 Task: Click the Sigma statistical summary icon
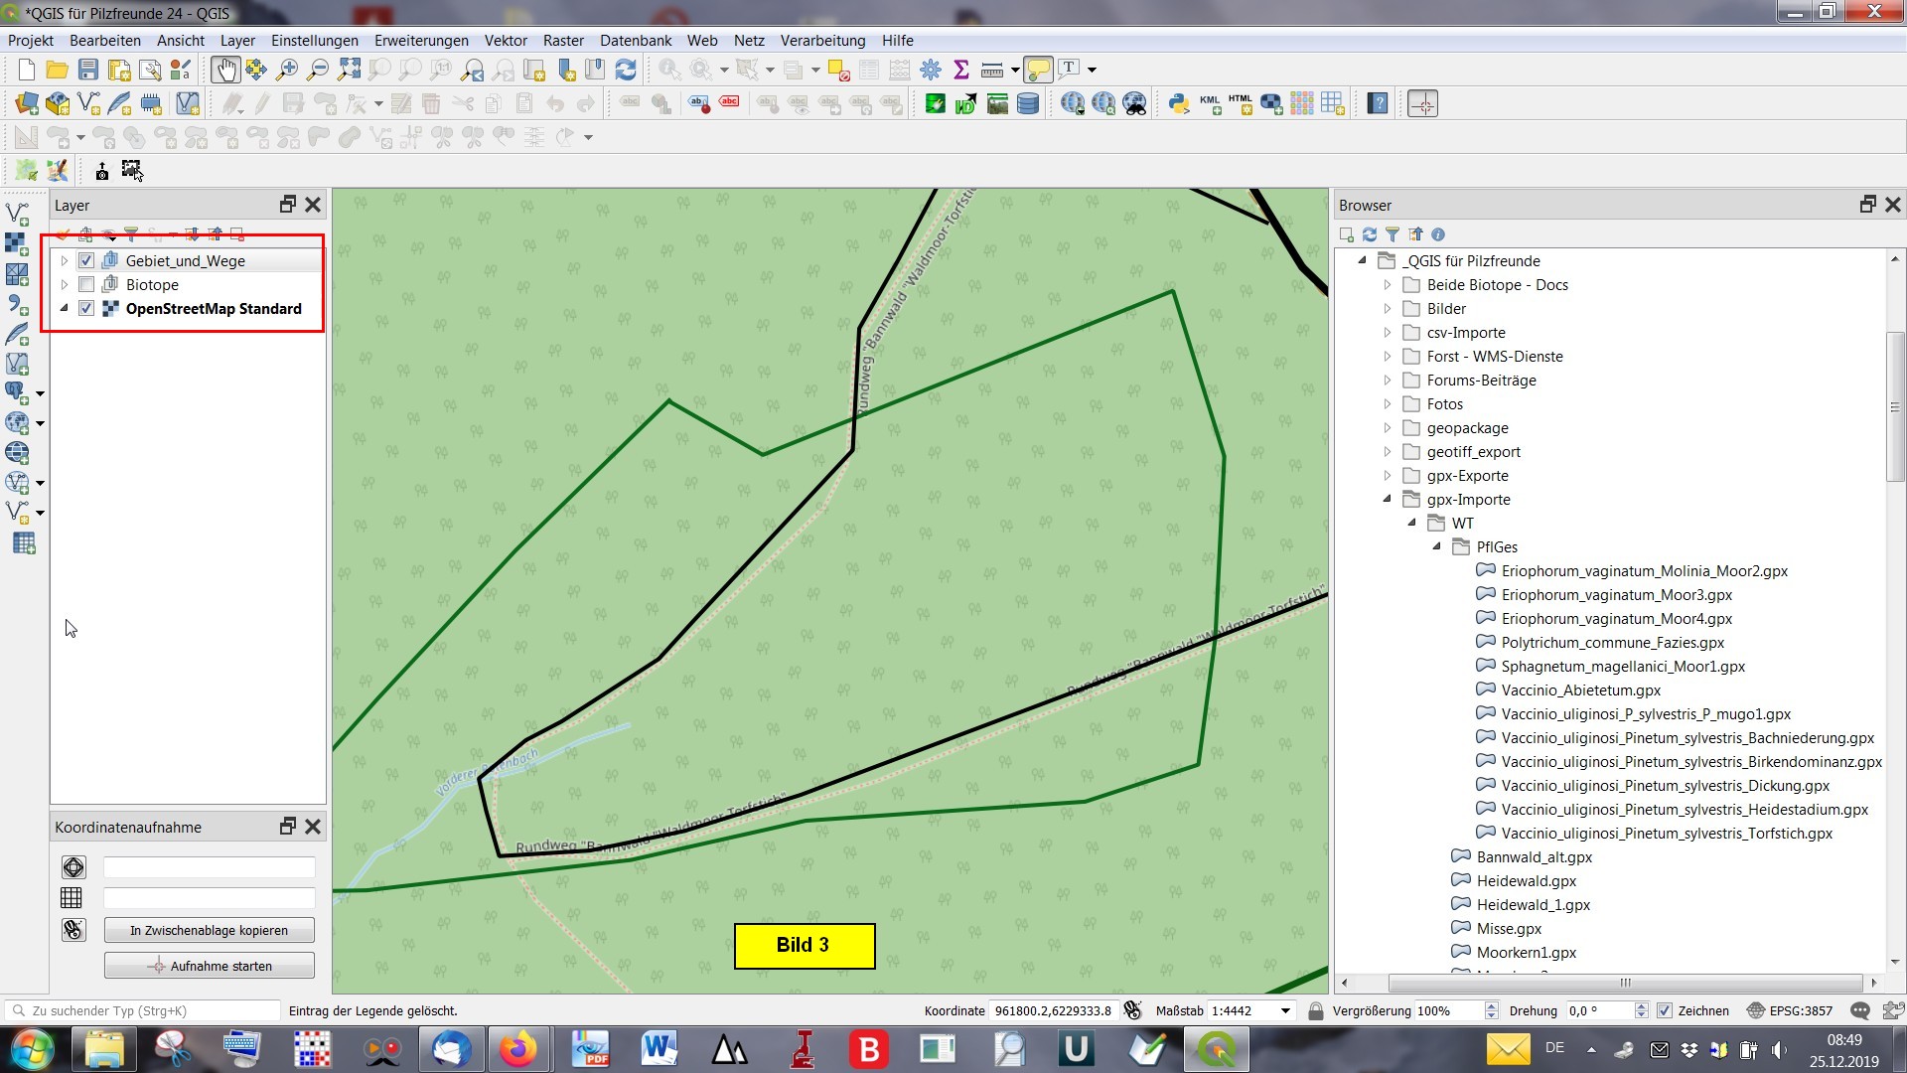(960, 70)
